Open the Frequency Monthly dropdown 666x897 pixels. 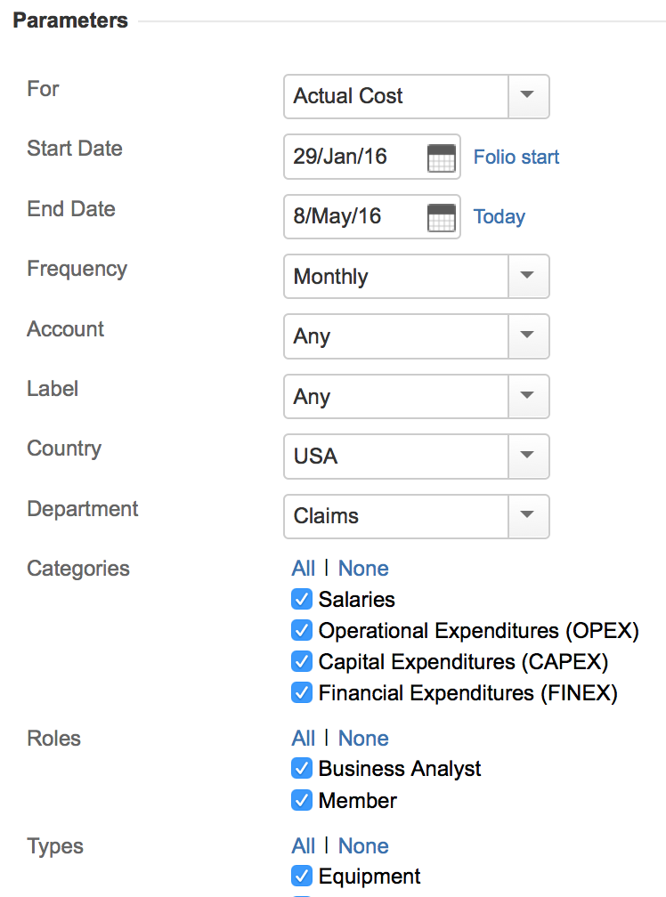point(527,277)
